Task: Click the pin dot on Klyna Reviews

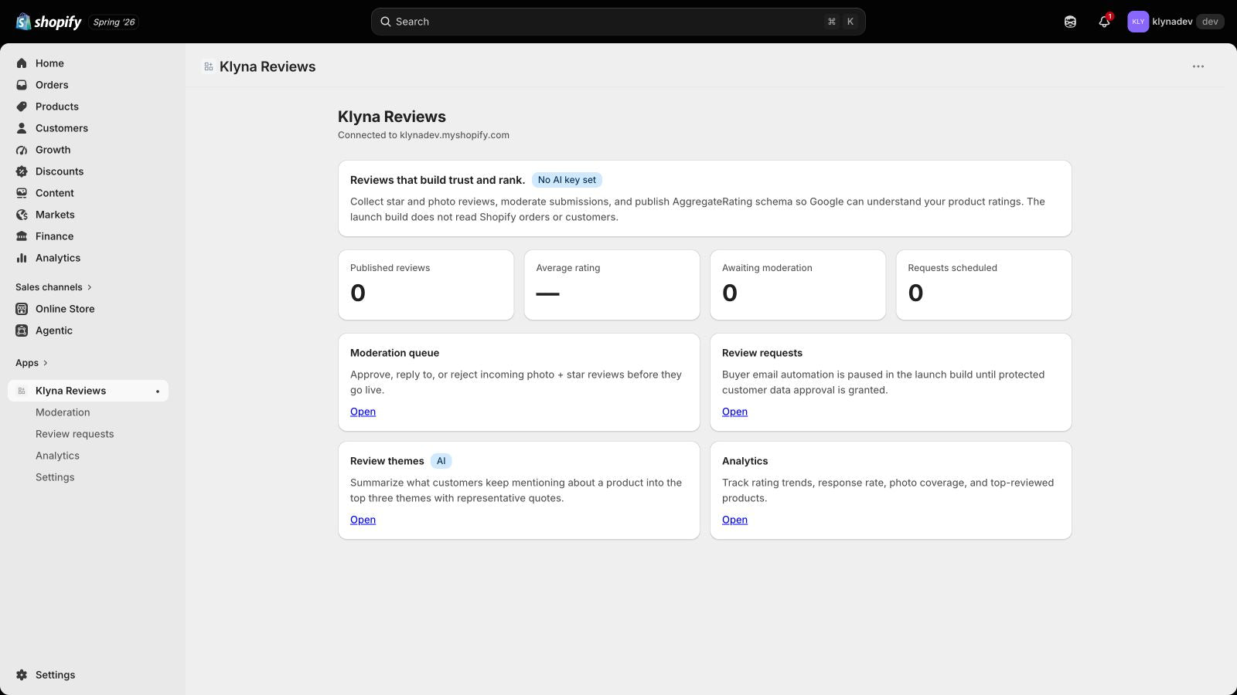Action: pyautogui.click(x=158, y=392)
